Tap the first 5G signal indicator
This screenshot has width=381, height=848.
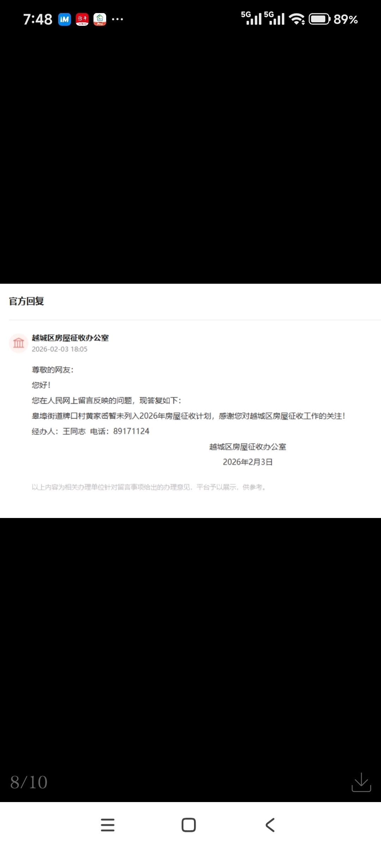click(x=252, y=18)
